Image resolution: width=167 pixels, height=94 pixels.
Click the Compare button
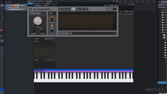(38, 5)
